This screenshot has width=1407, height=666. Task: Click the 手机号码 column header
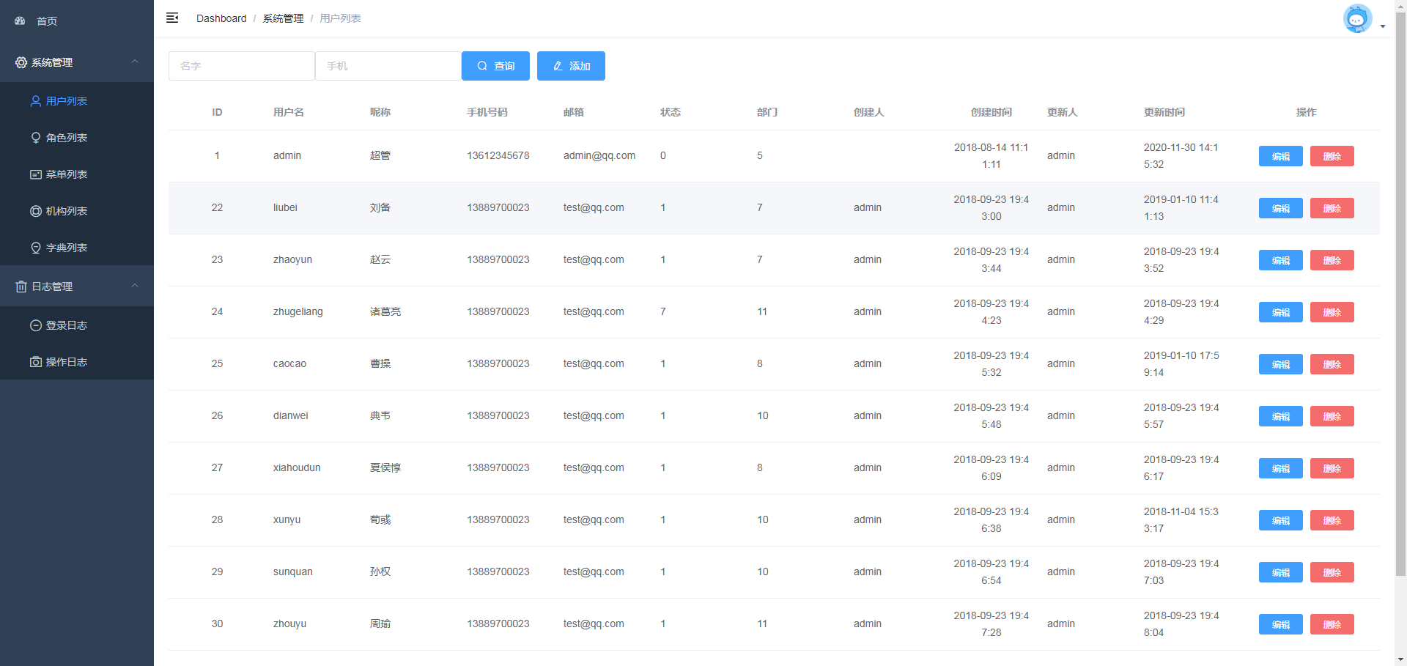coord(487,112)
